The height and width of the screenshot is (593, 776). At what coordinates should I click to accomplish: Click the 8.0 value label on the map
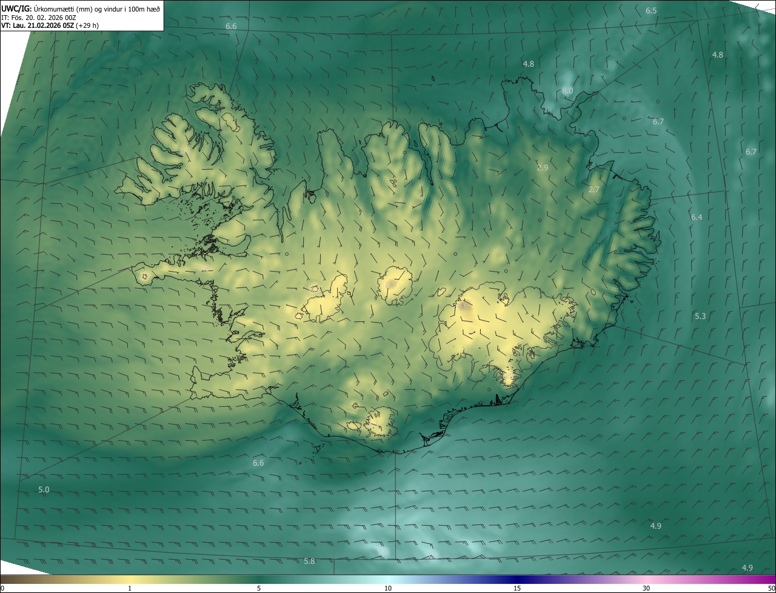[567, 90]
